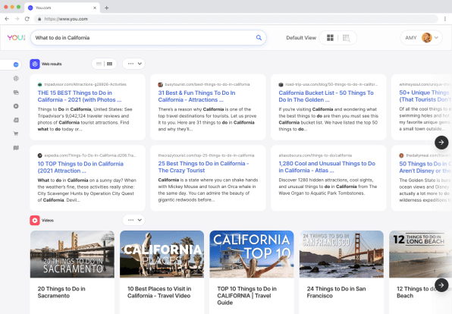Open a new browser tab

click(107, 8)
